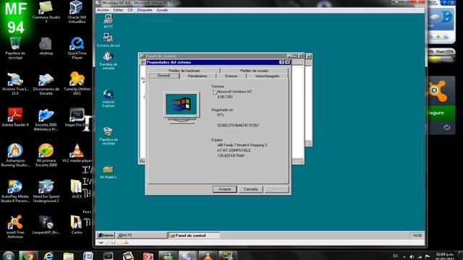Launch Oracle VM VirtualBox shortcut
Image resolution: width=463 pixels, height=260 pixels.
click(x=77, y=12)
